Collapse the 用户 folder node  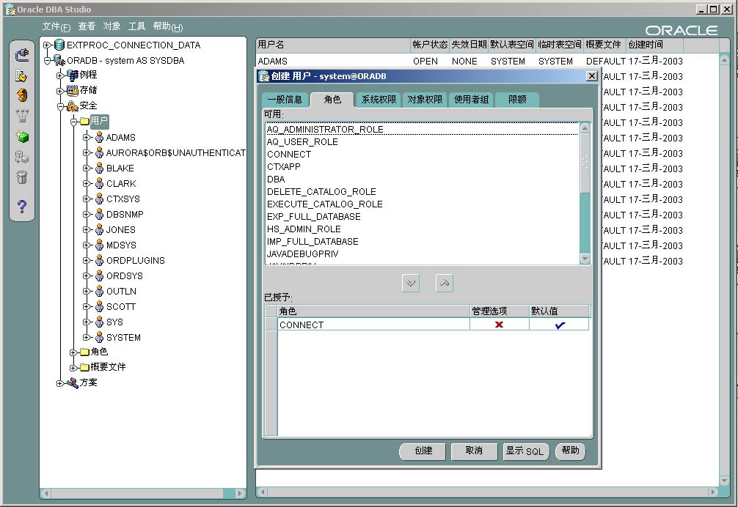pos(73,122)
